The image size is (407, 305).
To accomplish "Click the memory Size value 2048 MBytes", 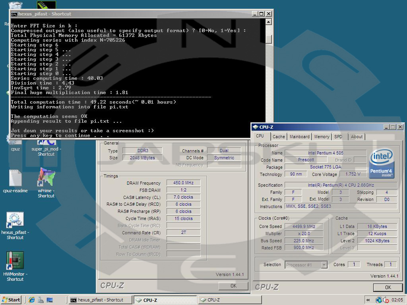I will coord(143,158).
